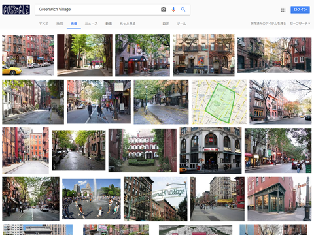Screen dimensions: 314x235
Task: Click the blue magnifier search icon
Action: tap(183, 10)
